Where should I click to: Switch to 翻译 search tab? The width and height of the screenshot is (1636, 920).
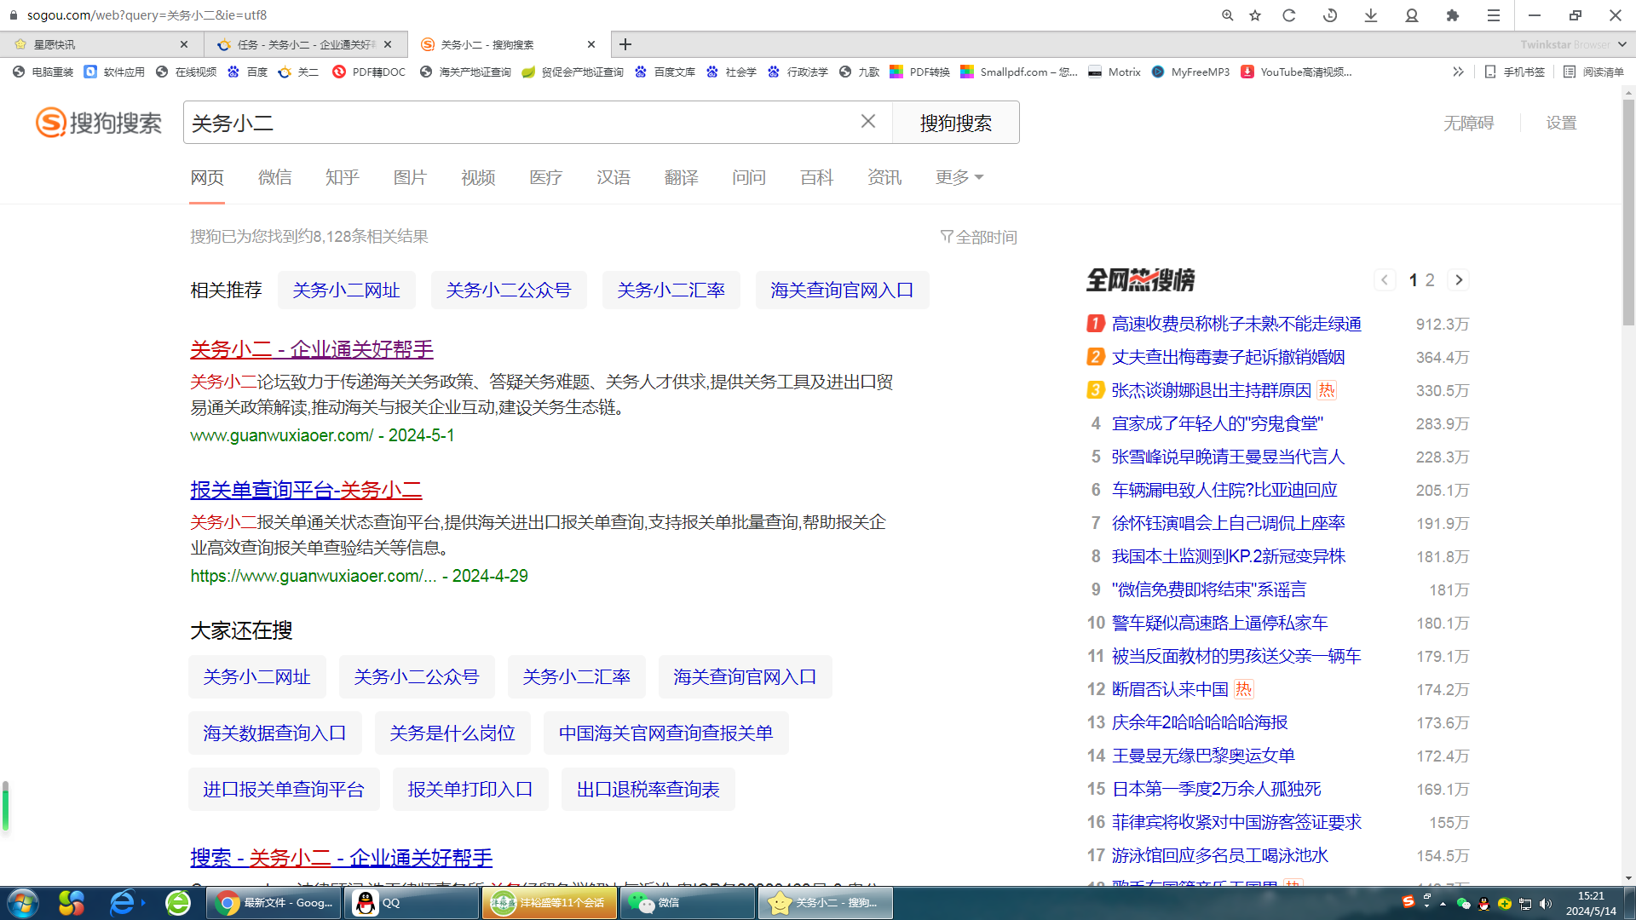click(x=682, y=177)
